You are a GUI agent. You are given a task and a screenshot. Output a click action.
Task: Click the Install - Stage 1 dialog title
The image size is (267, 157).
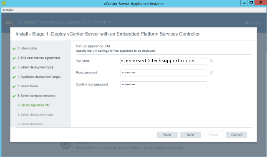pos(108,34)
